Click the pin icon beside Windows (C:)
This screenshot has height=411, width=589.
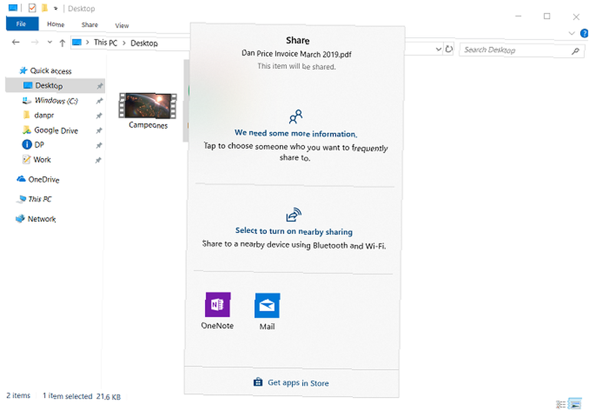(x=99, y=101)
